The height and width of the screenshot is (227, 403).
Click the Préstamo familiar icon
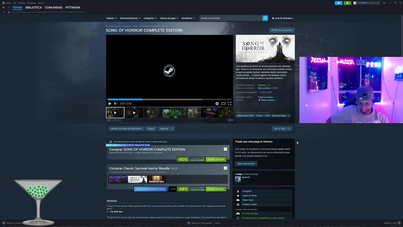click(x=238, y=204)
